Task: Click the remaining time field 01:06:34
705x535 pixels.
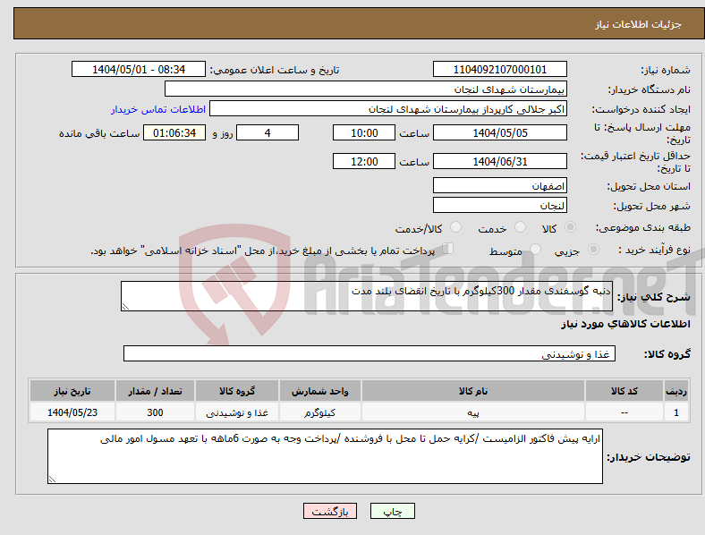Action: 174,132
